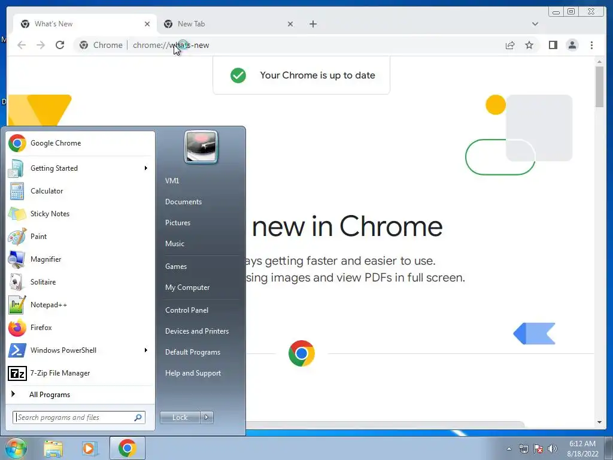The width and height of the screenshot is (613, 460).
Task: Open Control Panel
Action: click(187, 310)
